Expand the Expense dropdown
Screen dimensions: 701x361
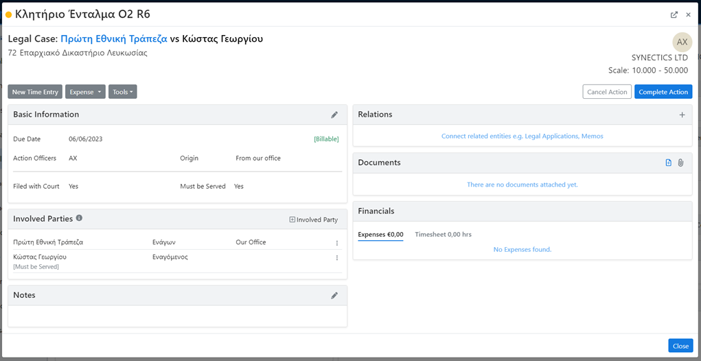click(85, 92)
